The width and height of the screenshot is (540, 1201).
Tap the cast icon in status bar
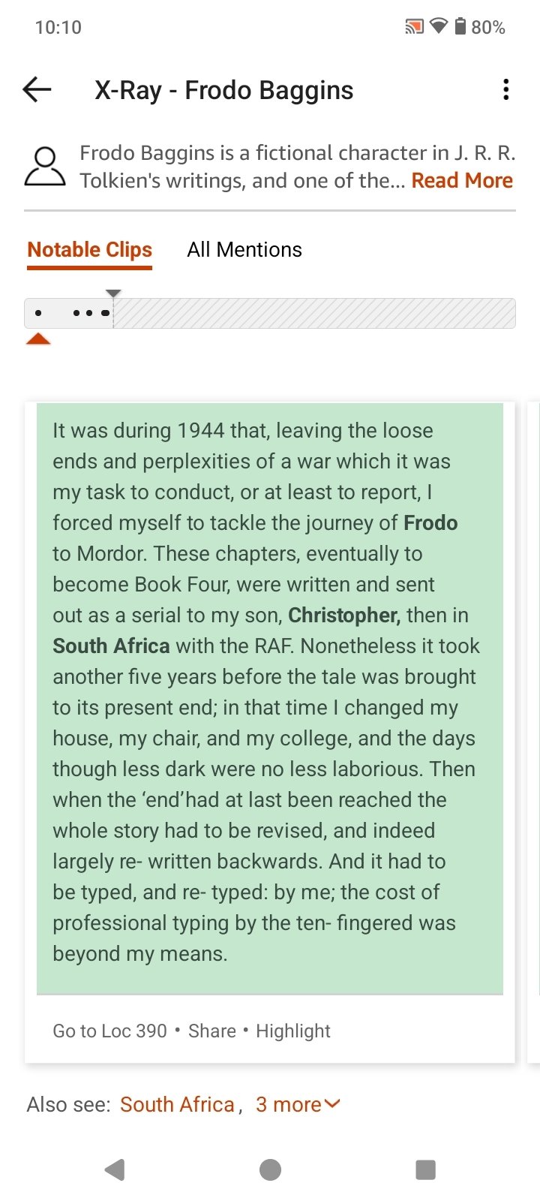point(414,27)
